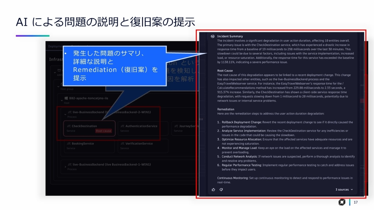Click the Root cause badge
374x210 pixels.
103,131
